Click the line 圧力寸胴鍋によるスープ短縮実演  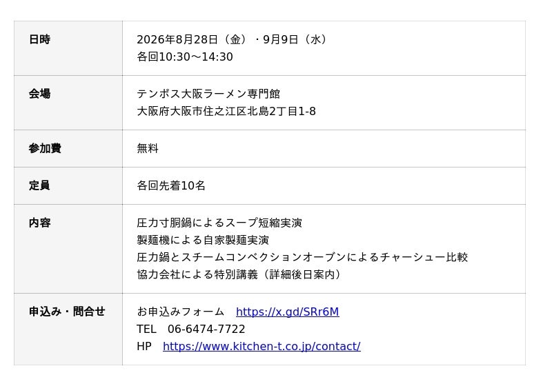(x=219, y=223)
